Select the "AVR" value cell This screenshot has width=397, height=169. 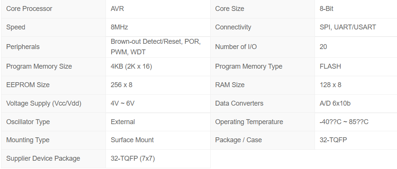point(117,9)
